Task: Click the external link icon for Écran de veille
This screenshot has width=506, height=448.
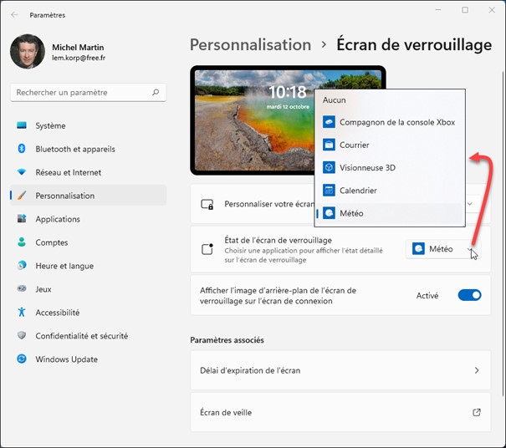Action: (477, 412)
